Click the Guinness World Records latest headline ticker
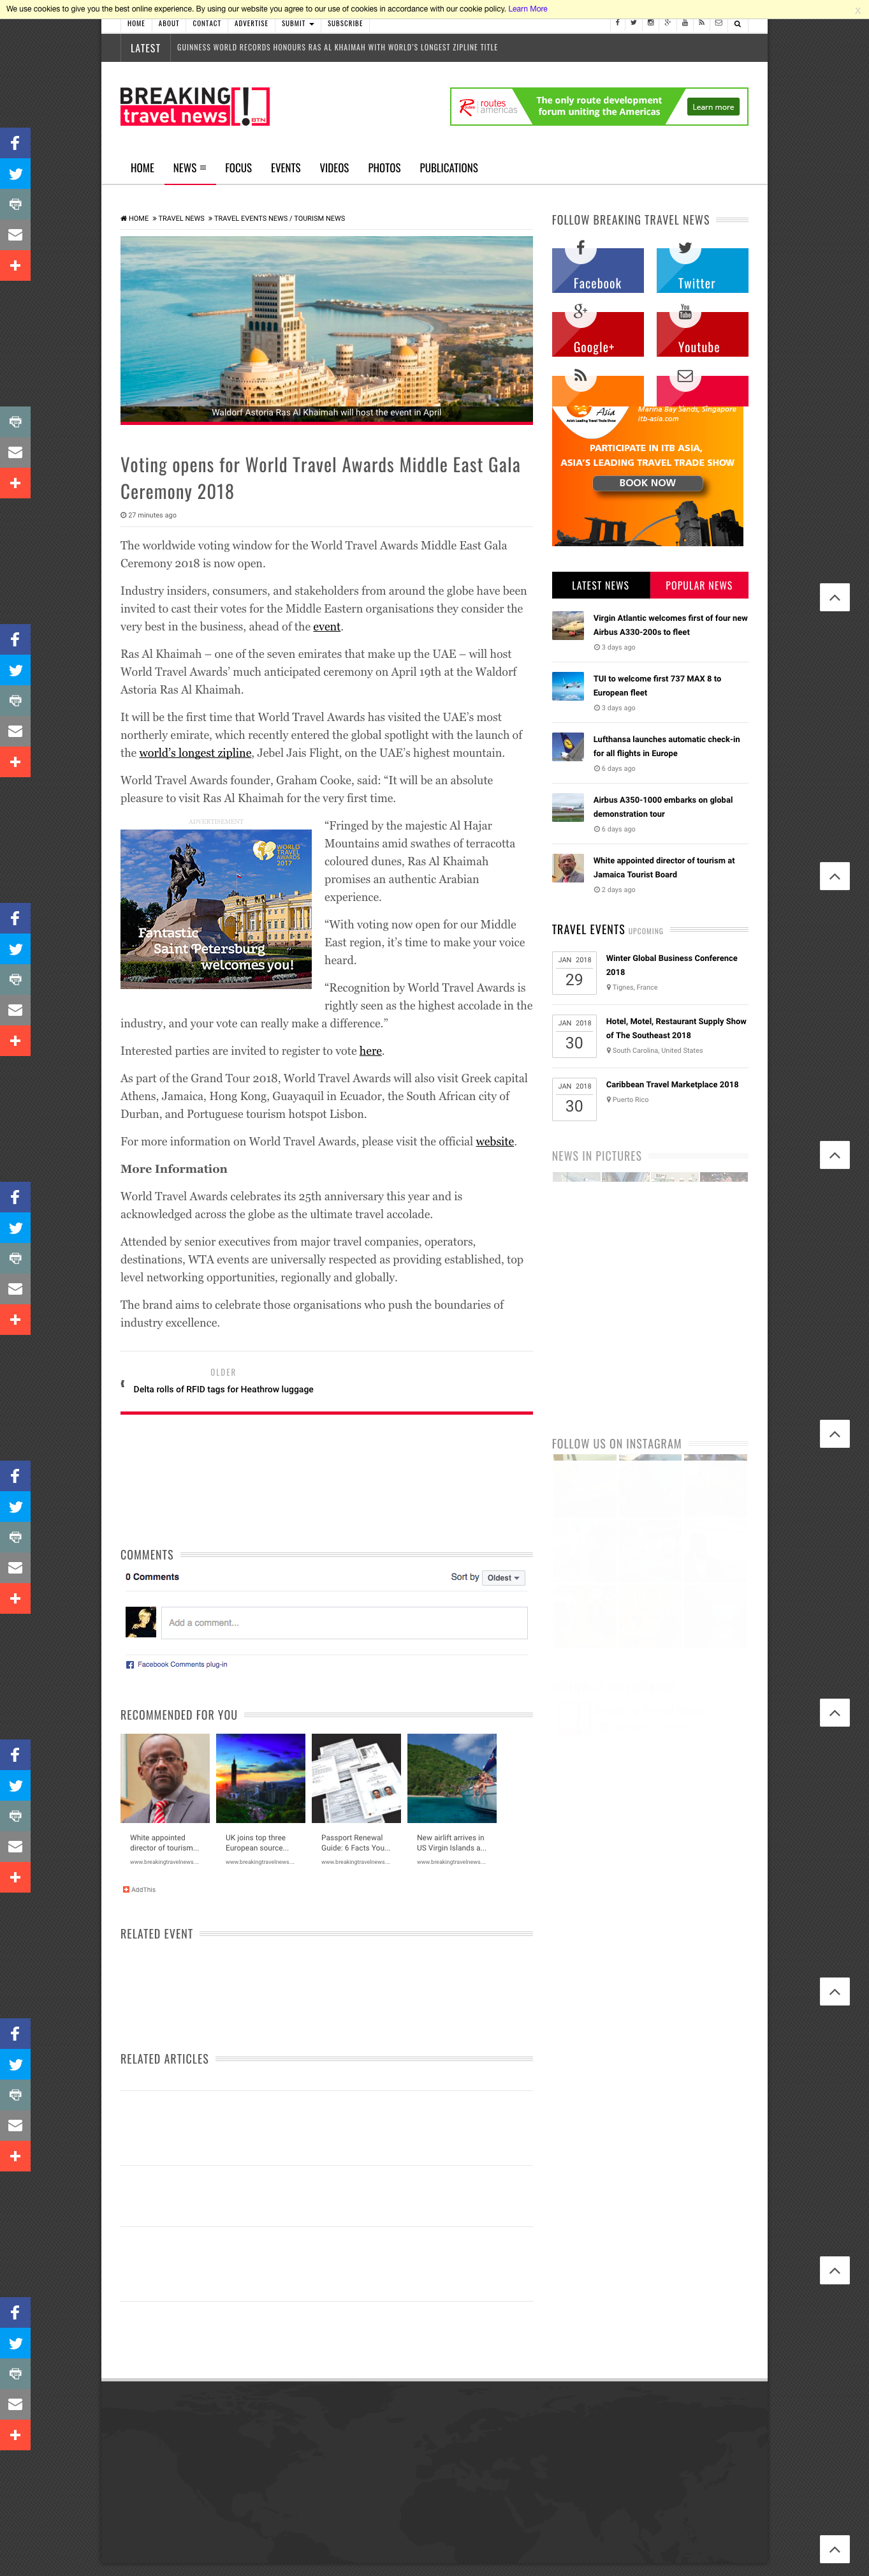 click(x=338, y=47)
